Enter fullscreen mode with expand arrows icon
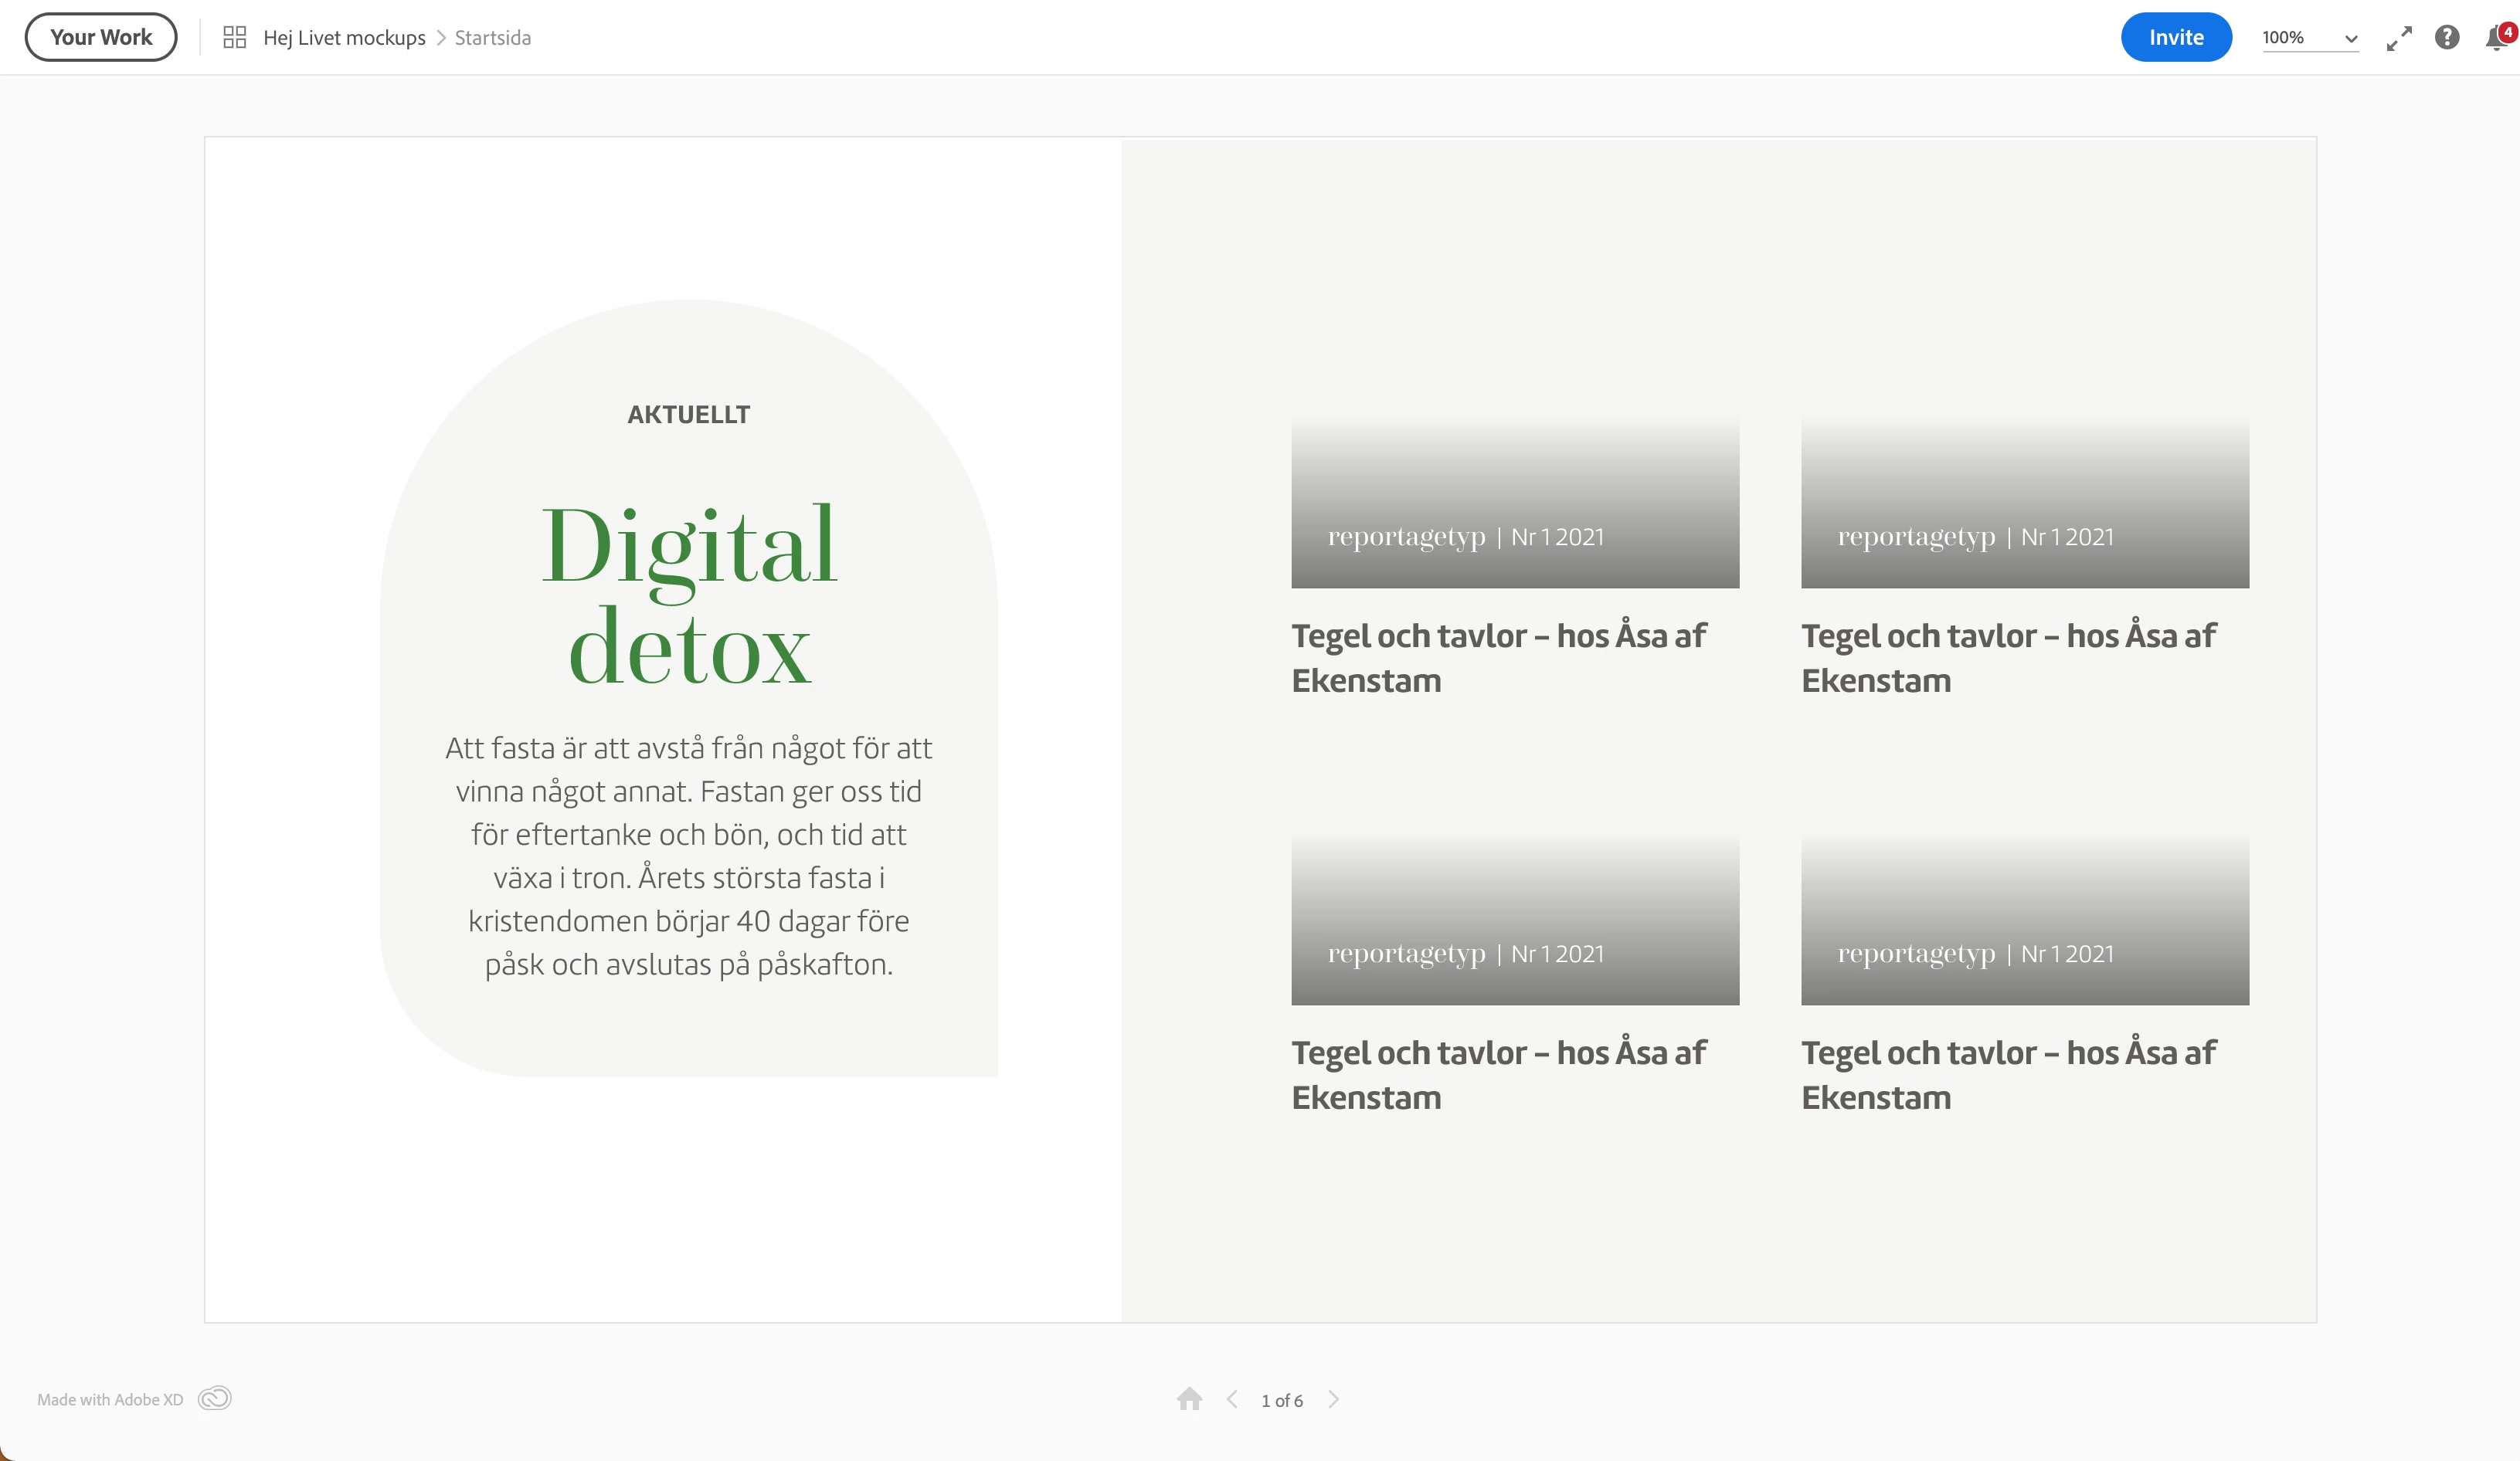 (x=2398, y=38)
